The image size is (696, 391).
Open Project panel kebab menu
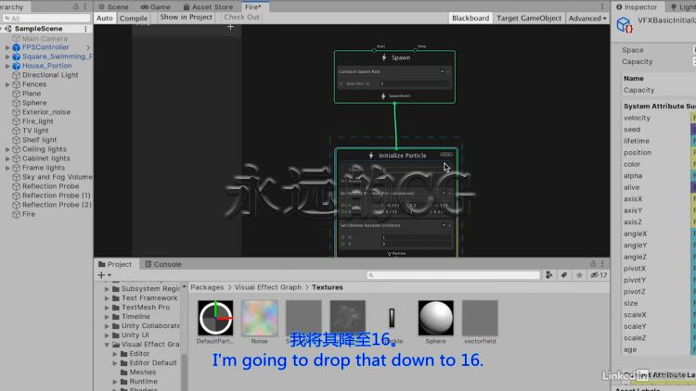point(602,264)
